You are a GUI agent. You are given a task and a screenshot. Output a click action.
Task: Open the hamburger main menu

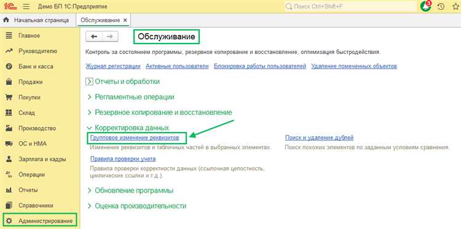click(x=26, y=7)
